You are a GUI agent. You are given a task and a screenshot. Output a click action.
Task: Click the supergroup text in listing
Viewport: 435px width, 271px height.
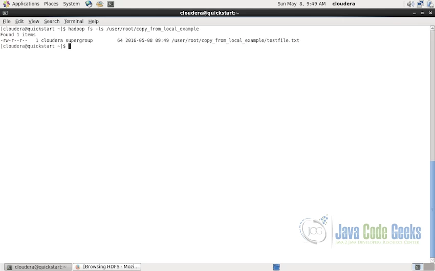pos(79,40)
